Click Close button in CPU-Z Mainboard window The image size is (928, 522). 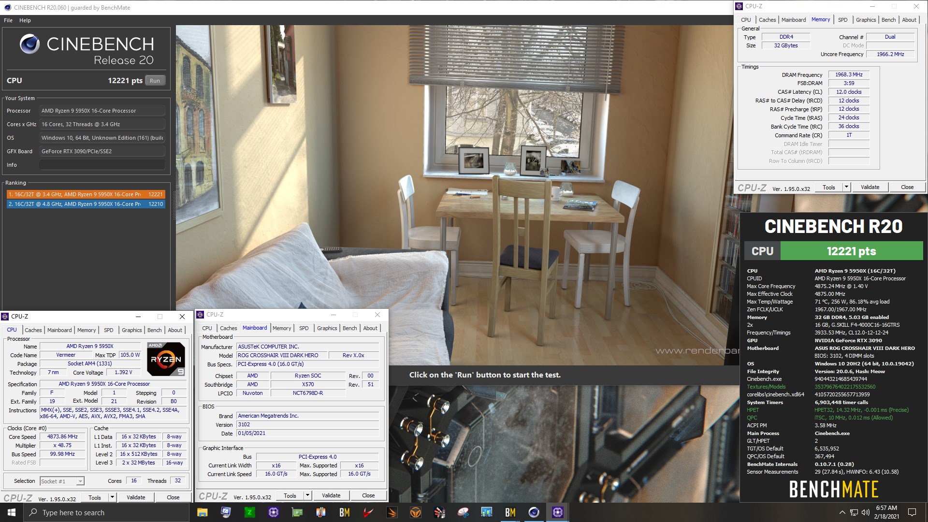coord(368,495)
